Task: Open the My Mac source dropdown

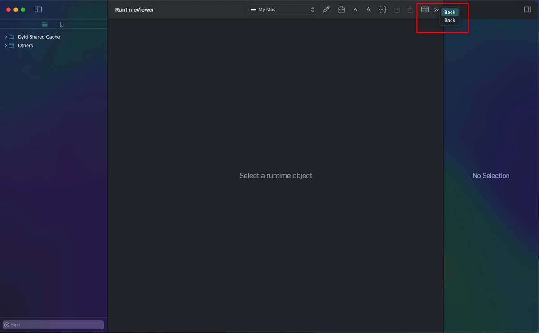Action: 282,9
